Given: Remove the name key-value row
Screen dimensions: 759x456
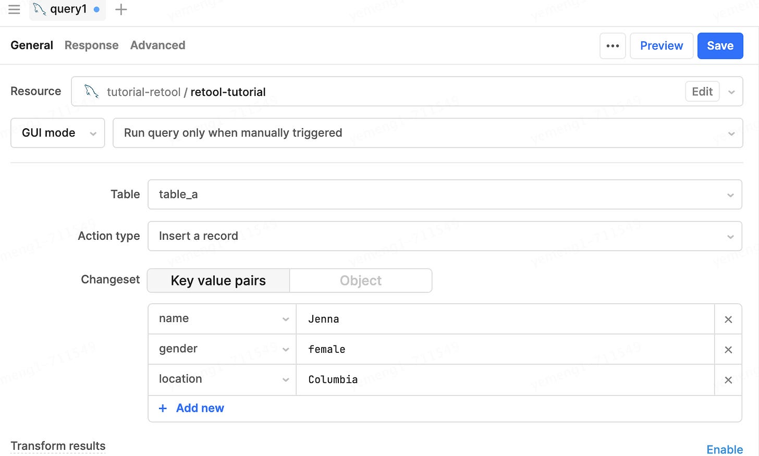Looking at the screenshot, I should (x=728, y=319).
